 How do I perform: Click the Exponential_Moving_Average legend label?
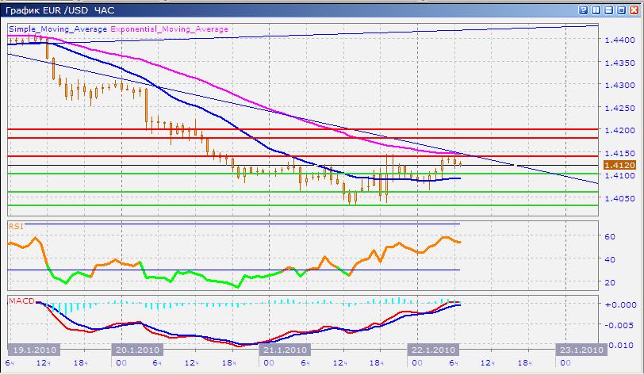coord(170,29)
